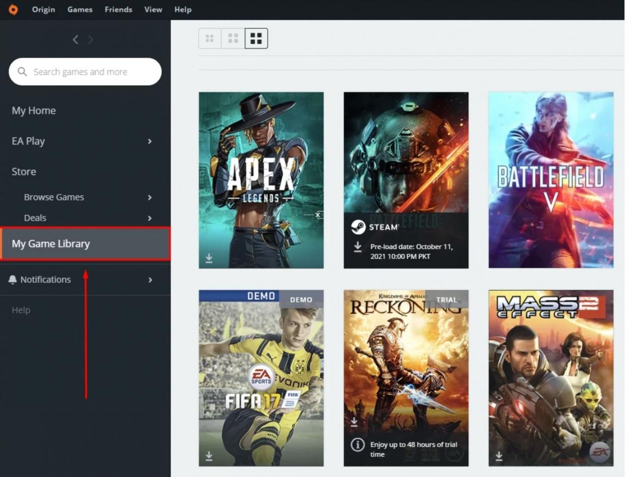
Task: Switch to medium tile view
Action: (233, 38)
